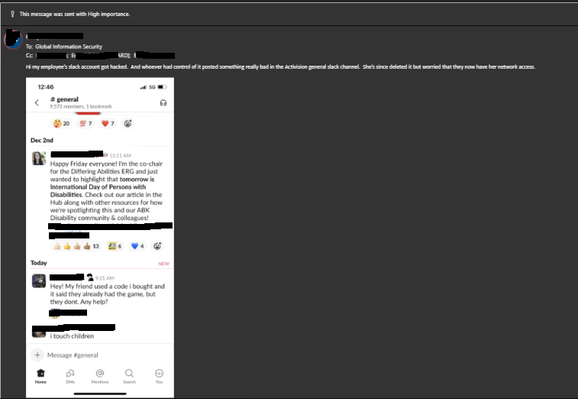The height and width of the screenshot is (399, 578).
Task: Open the Search tab
Action: point(129,375)
